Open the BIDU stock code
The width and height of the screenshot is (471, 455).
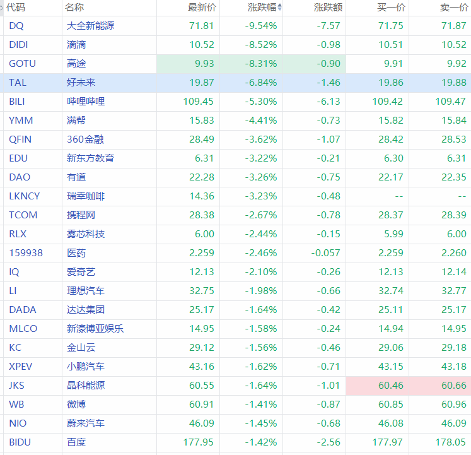click(x=20, y=442)
